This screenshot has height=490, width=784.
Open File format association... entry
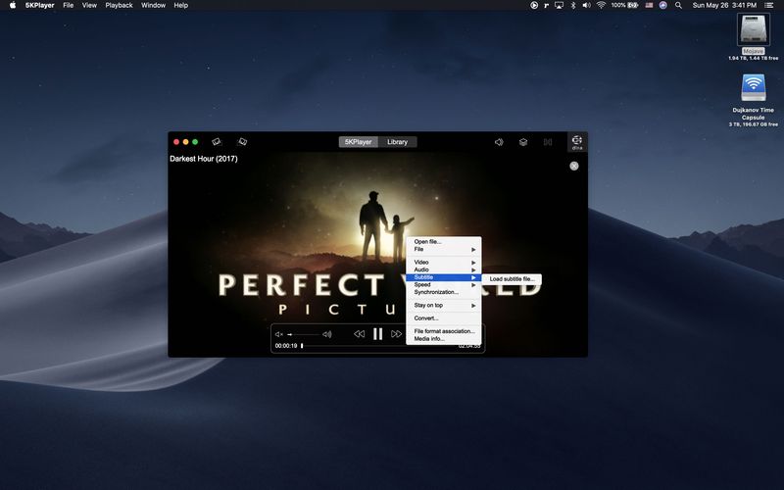pyautogui.click(x=444, y=331)
